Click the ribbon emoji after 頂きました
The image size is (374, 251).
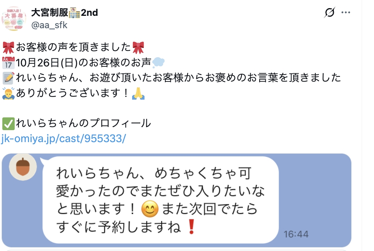pyautogui.click(x=138, y=47)
